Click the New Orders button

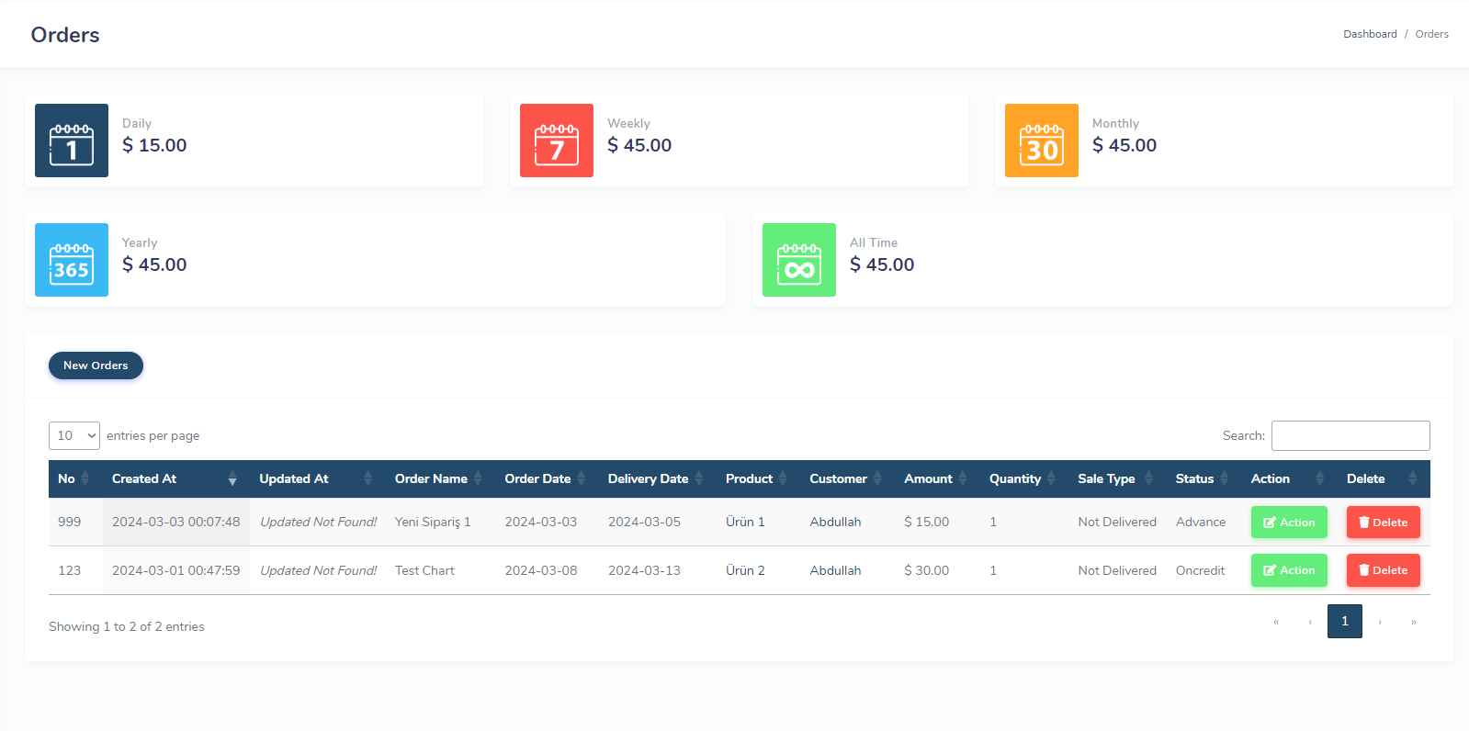[x=96, y=365]
